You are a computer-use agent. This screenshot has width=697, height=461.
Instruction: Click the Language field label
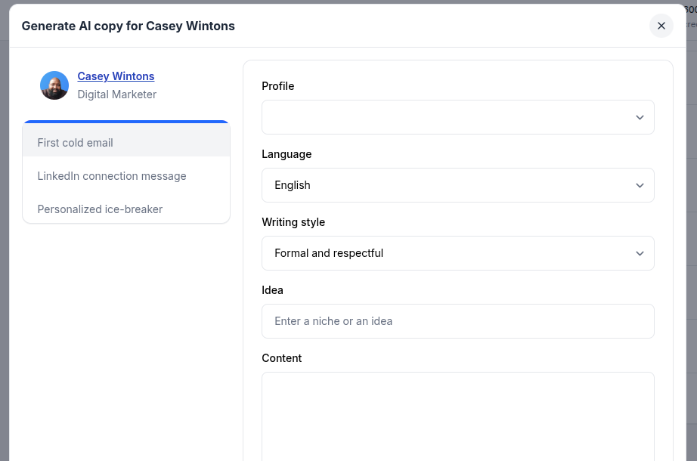287,154
